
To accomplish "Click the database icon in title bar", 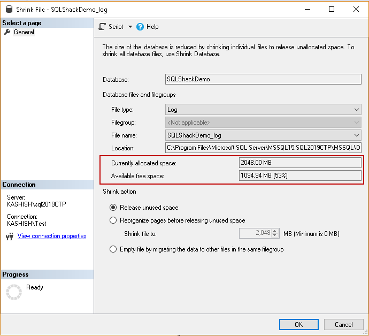I will 7,9.
